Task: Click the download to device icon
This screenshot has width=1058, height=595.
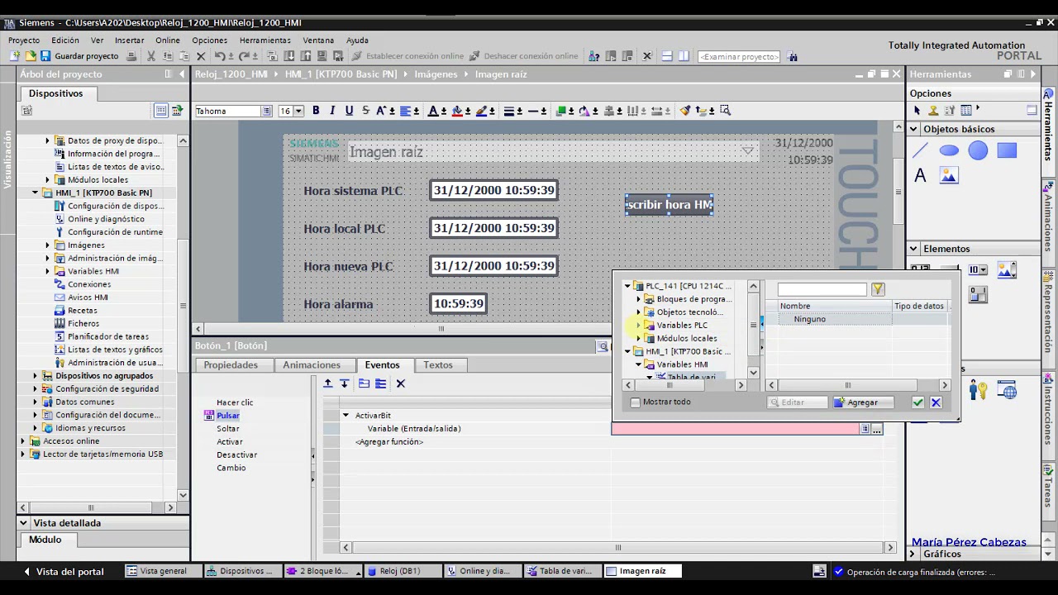Action: click(x=289, y=56)
